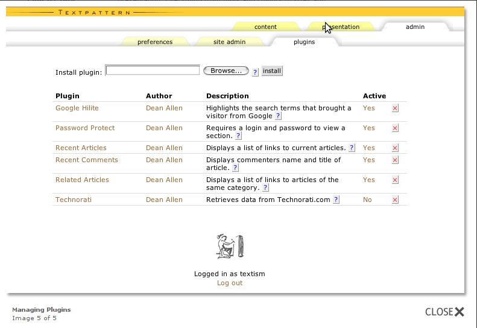Delete the Technorati plugin
The height and width of the screenshot is (328, 477).
[x=395, y=200]
